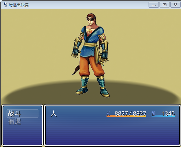Click the enemy warrior sprite

tap(90, 55)
